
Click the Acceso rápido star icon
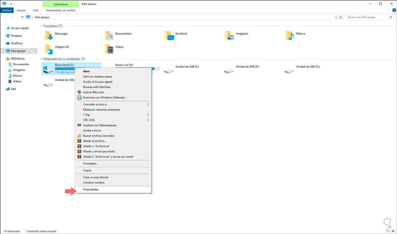(8, 28)
